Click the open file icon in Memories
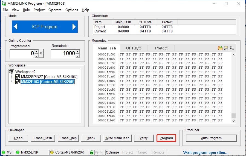 click(x=220, y=48)
